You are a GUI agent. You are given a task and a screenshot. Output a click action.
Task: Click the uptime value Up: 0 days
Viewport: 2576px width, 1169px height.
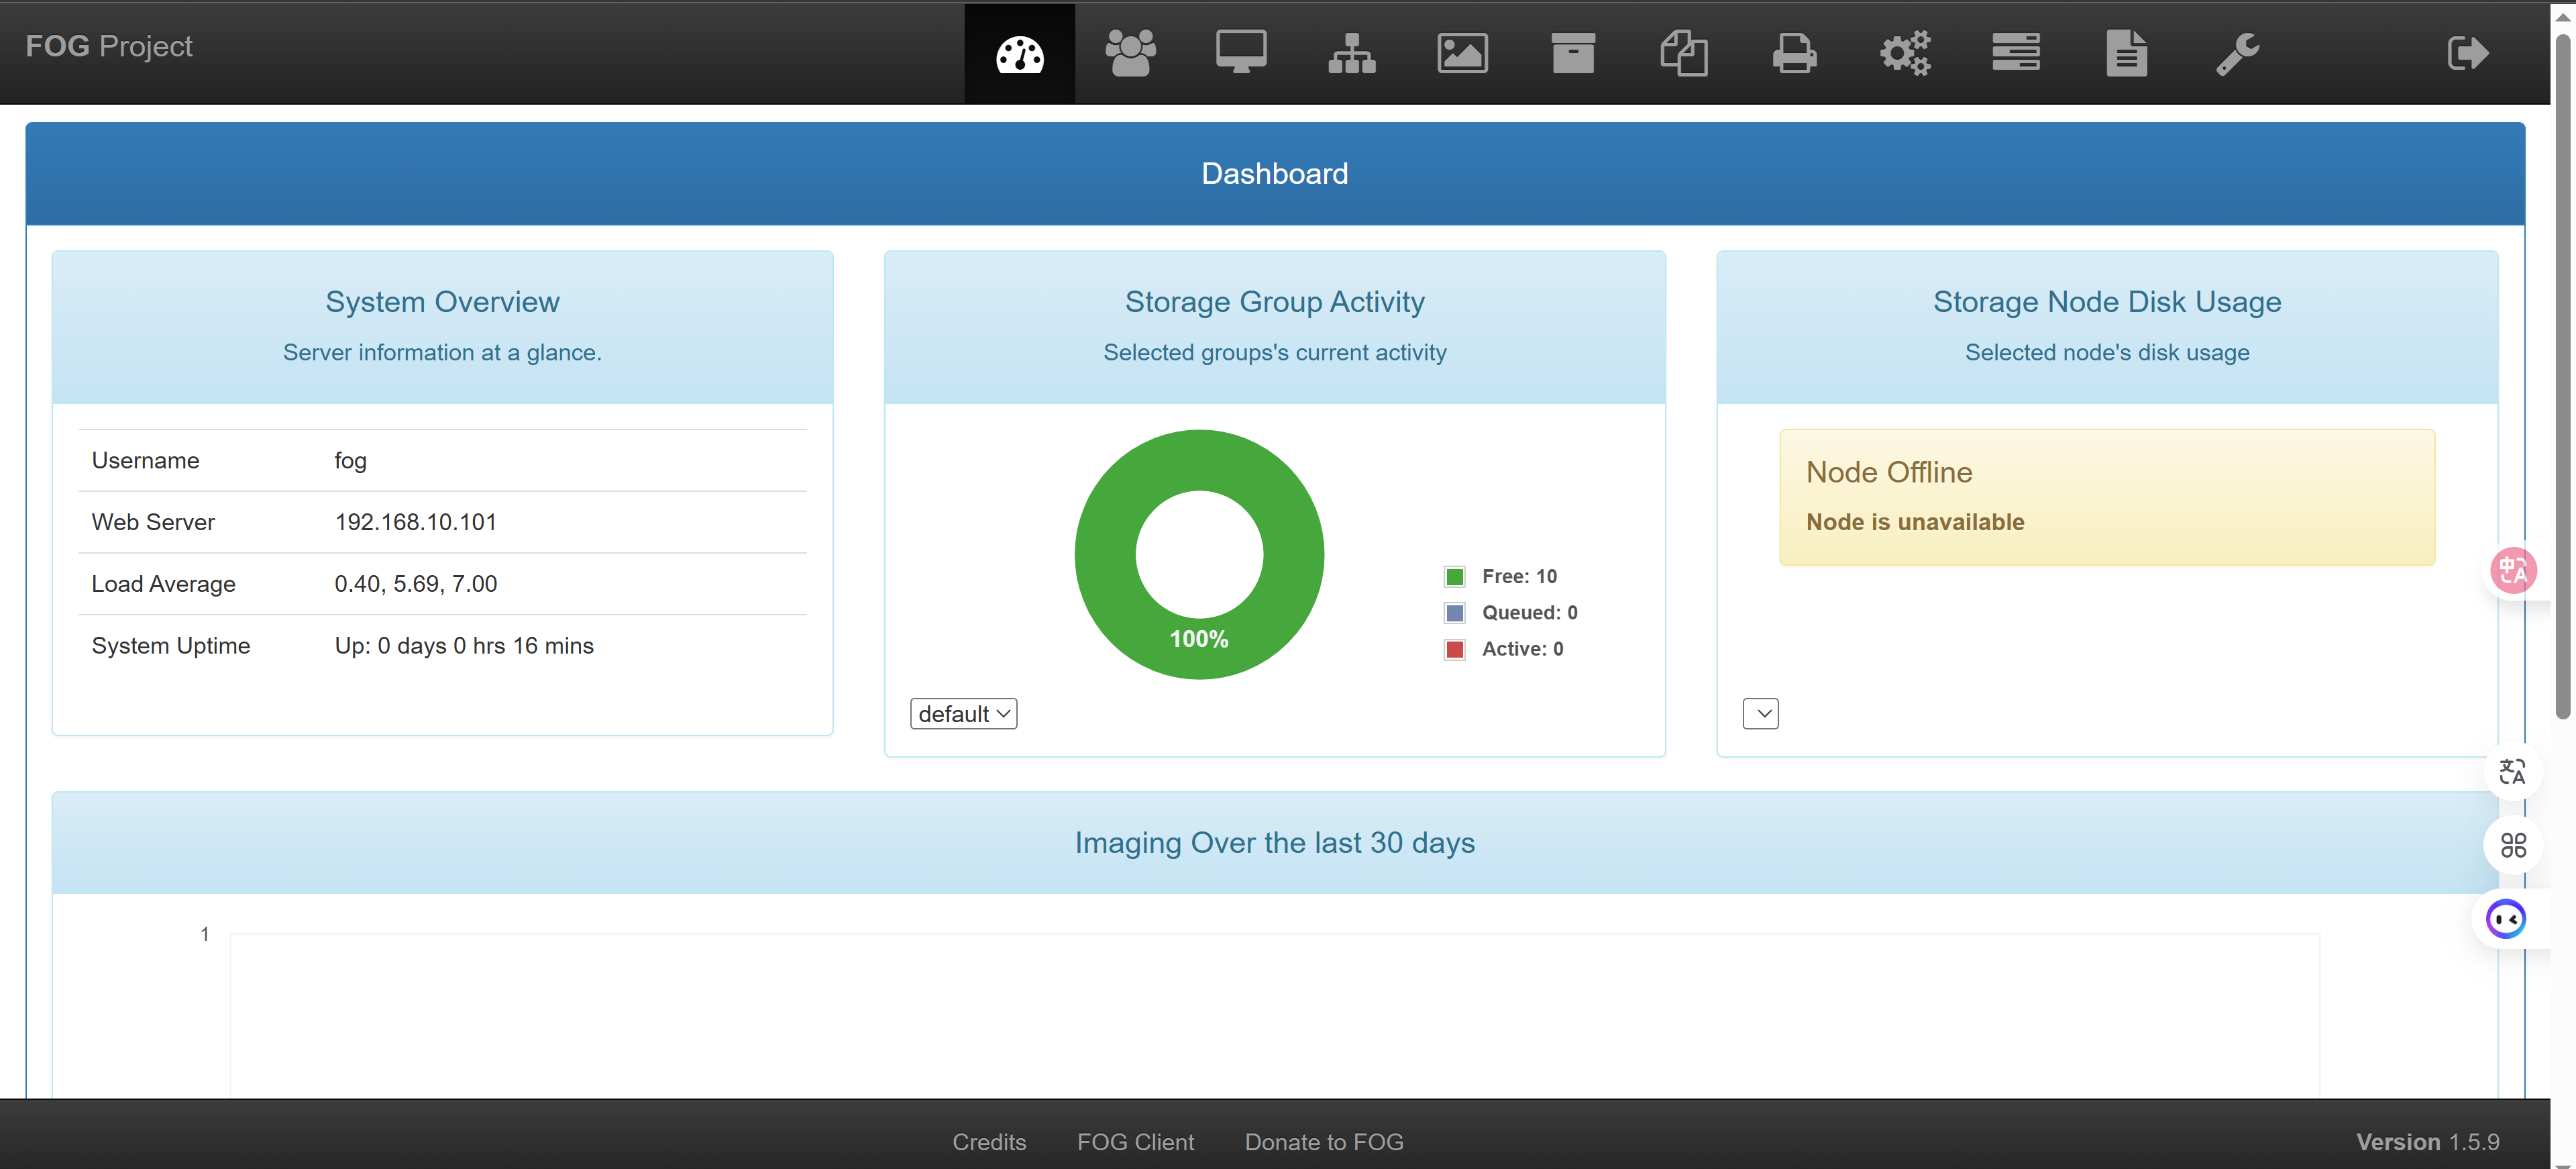(x=464, y=646)
